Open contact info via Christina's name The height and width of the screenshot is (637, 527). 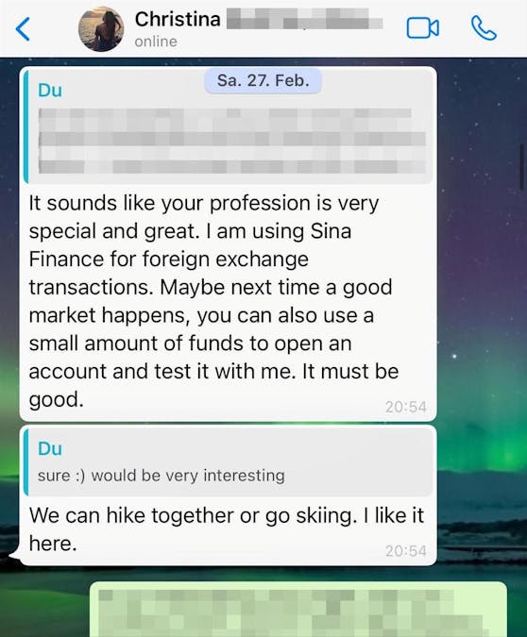click(x=178, y=19)
